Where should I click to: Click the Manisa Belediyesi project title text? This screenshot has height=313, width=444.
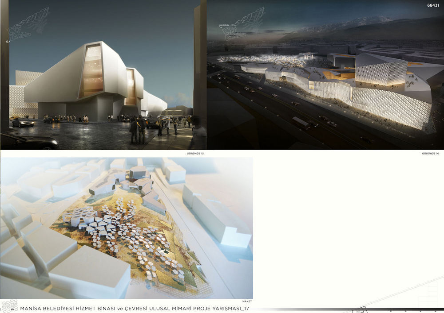coord(135,309)
